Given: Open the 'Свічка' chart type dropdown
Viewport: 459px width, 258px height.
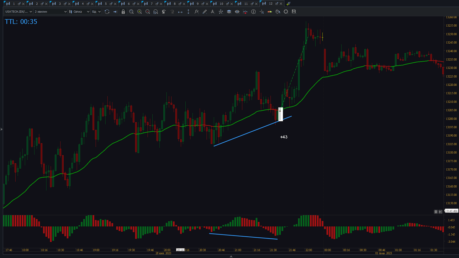Looking at the screenshot, I should tap(80, 12).
